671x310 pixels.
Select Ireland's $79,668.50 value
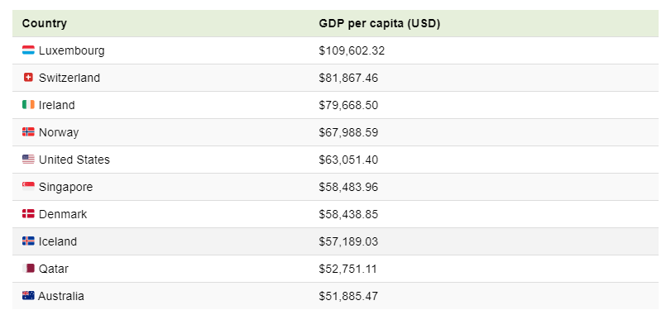point(348,105)
